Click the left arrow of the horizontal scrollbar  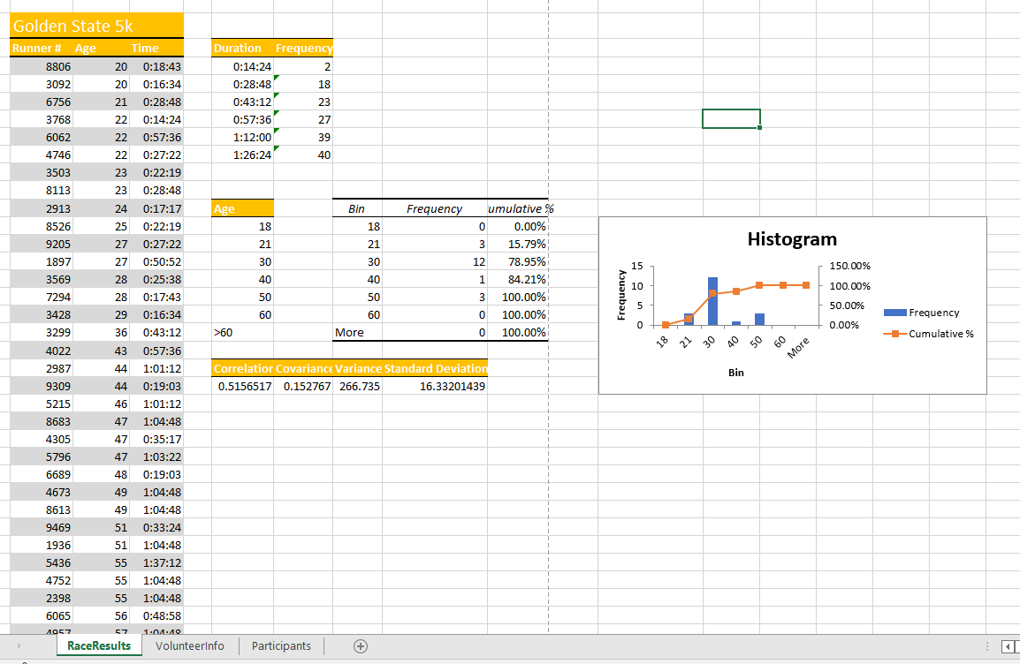1007,645
